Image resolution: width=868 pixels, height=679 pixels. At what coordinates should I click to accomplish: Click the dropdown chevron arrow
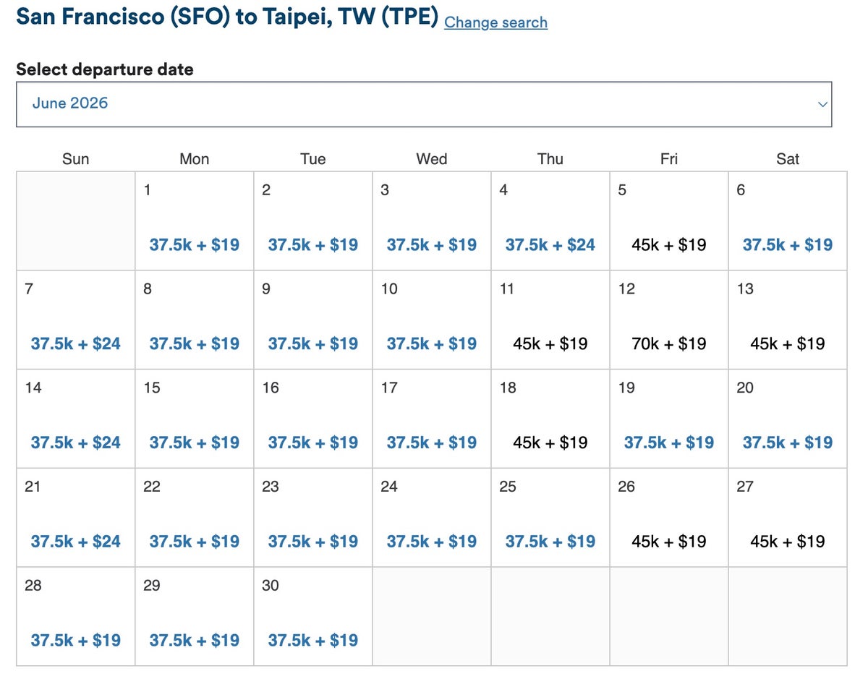[x=822, y=104]
